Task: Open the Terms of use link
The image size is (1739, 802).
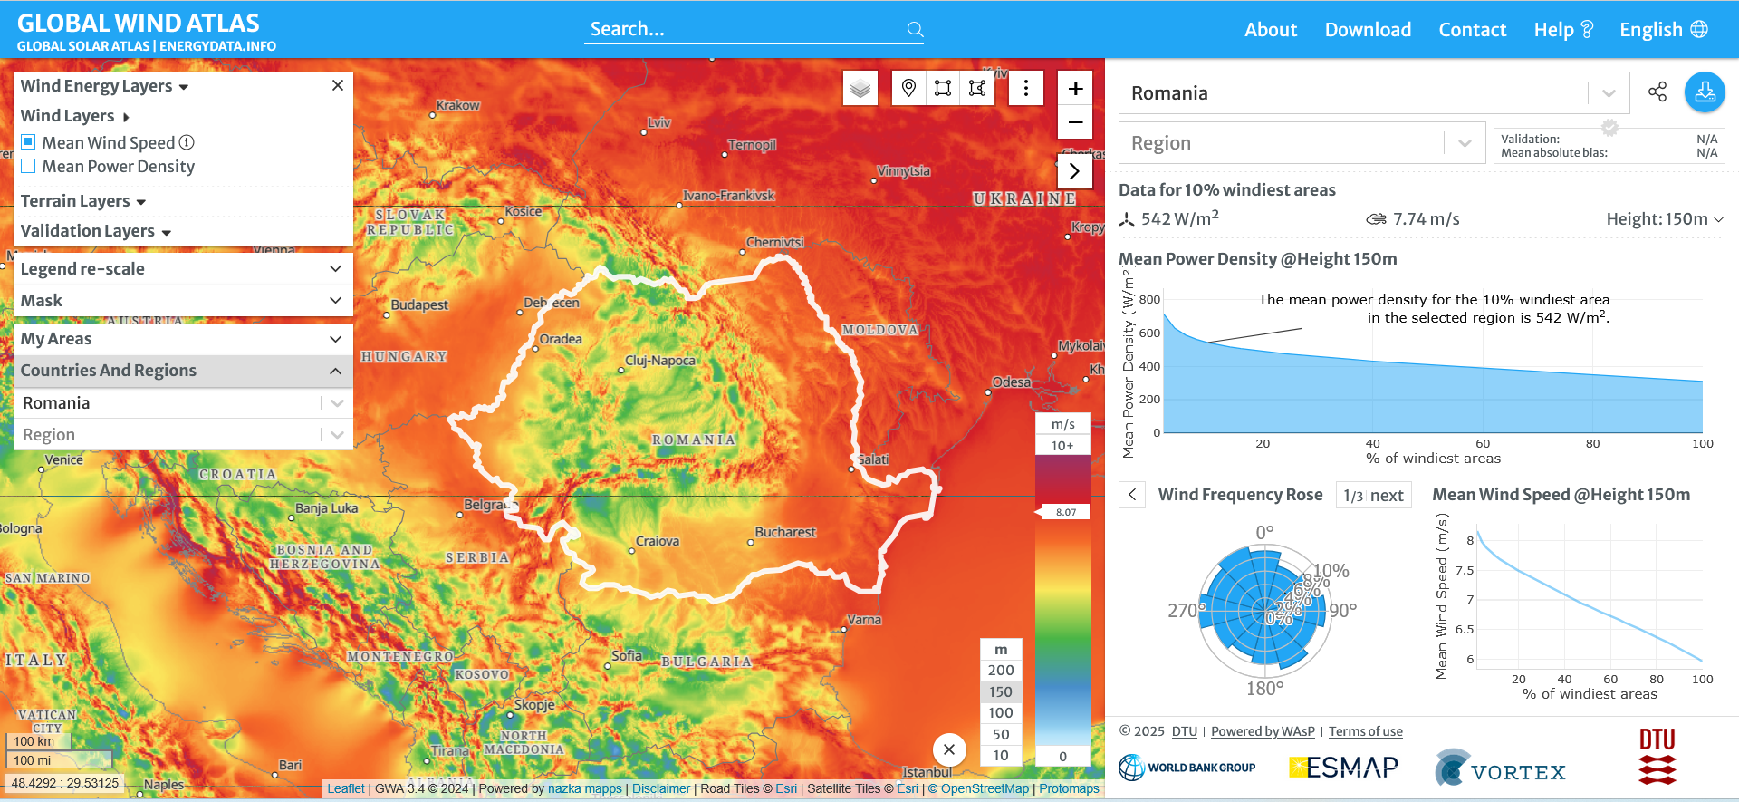Action: [1365, 731]
